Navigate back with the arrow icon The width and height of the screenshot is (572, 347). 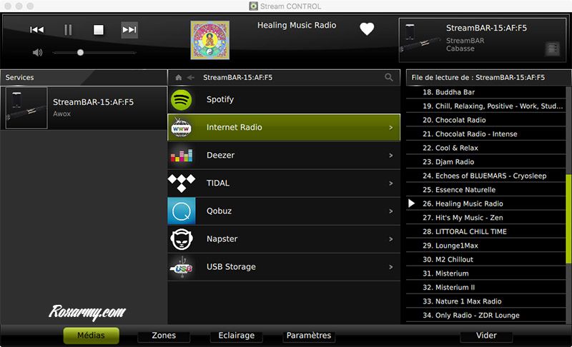pyautogui.click(x=191, y=77)
